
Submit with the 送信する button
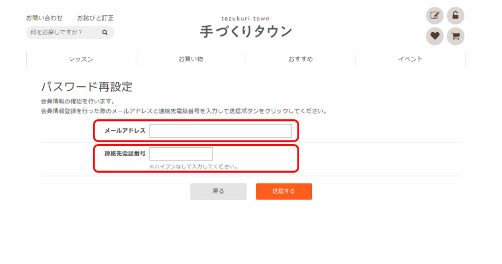pos(284,191)
